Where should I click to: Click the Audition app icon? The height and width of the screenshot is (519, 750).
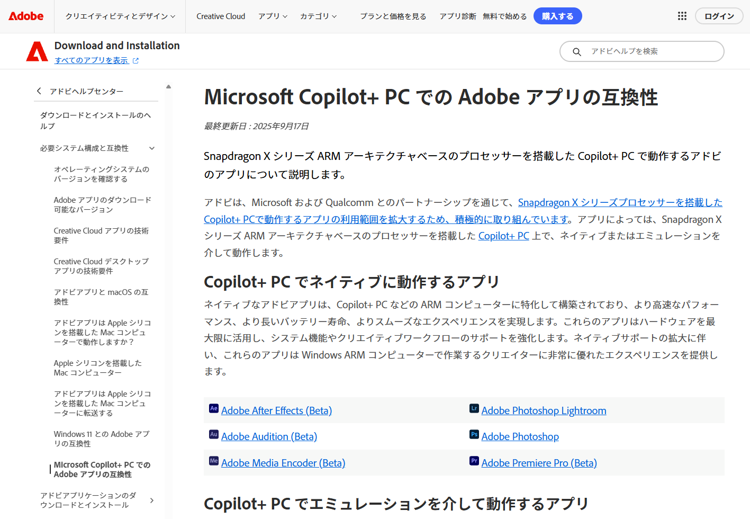(214, 434)
